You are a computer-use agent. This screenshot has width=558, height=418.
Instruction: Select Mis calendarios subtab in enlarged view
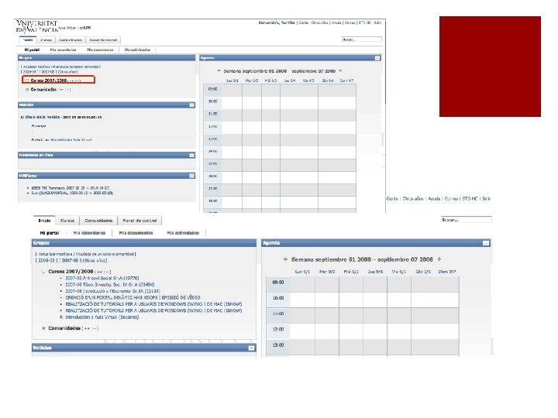pos(89,233)
